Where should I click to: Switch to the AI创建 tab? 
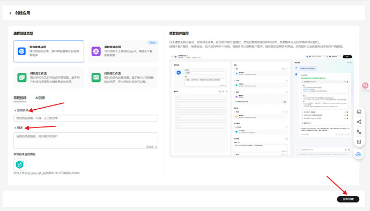tap(40, 98)
